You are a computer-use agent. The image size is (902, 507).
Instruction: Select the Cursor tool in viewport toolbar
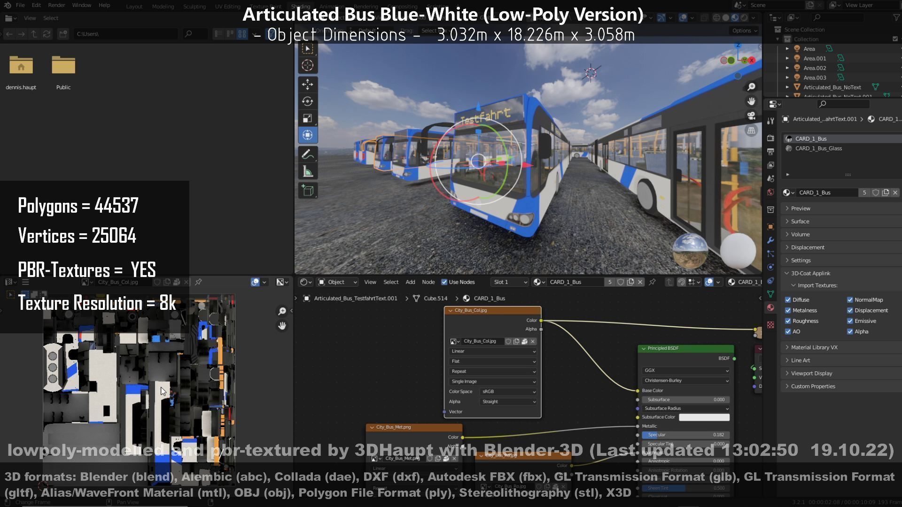click(x=308, y=66)
